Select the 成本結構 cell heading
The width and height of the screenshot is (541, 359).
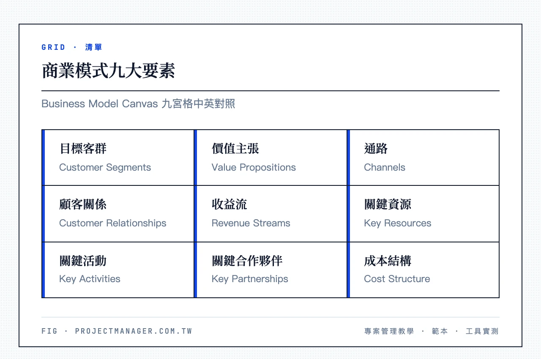[388, 261]
